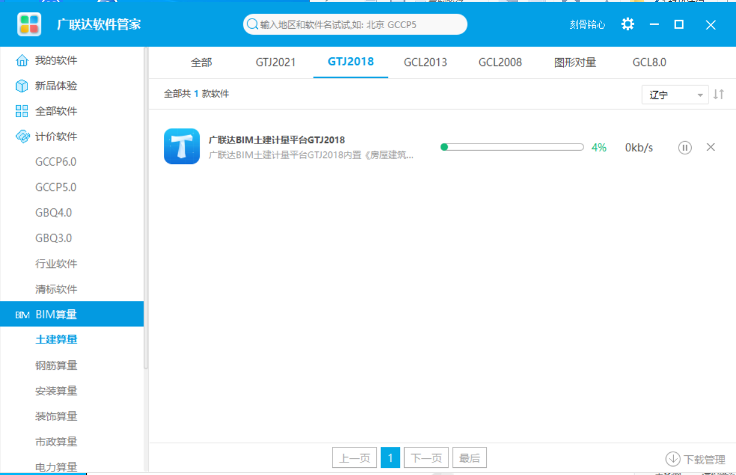Click the GTJ2018 download progress bar
This screenshot has width=736, height=475.
click(x=512, y=147)
